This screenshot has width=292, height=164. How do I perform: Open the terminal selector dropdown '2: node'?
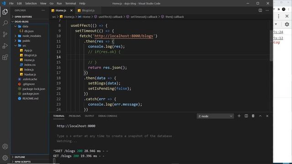(215, 116)
